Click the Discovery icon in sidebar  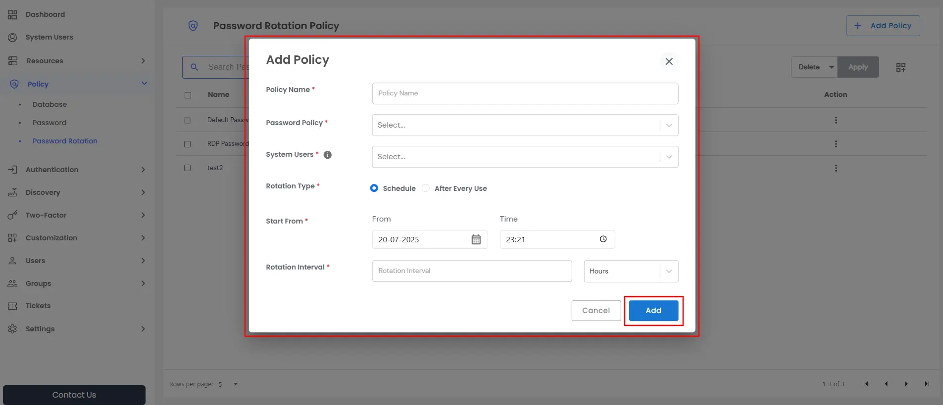pyautogui.click(x=12, y=192)
